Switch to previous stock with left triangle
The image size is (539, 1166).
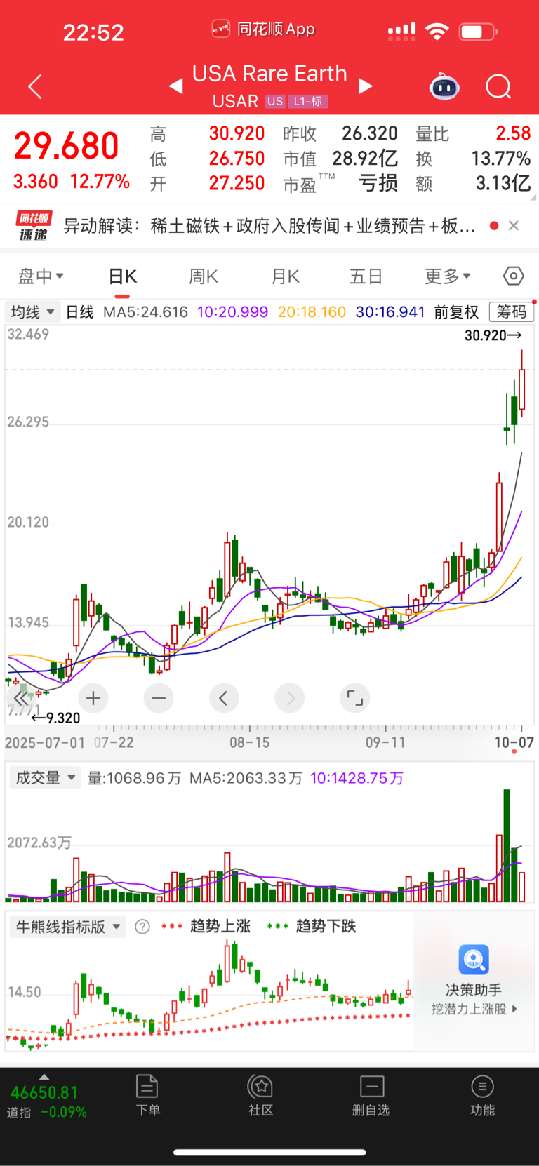click(x=176, y=86)
